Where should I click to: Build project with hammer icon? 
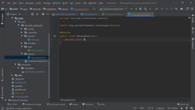tap(94, 9)
